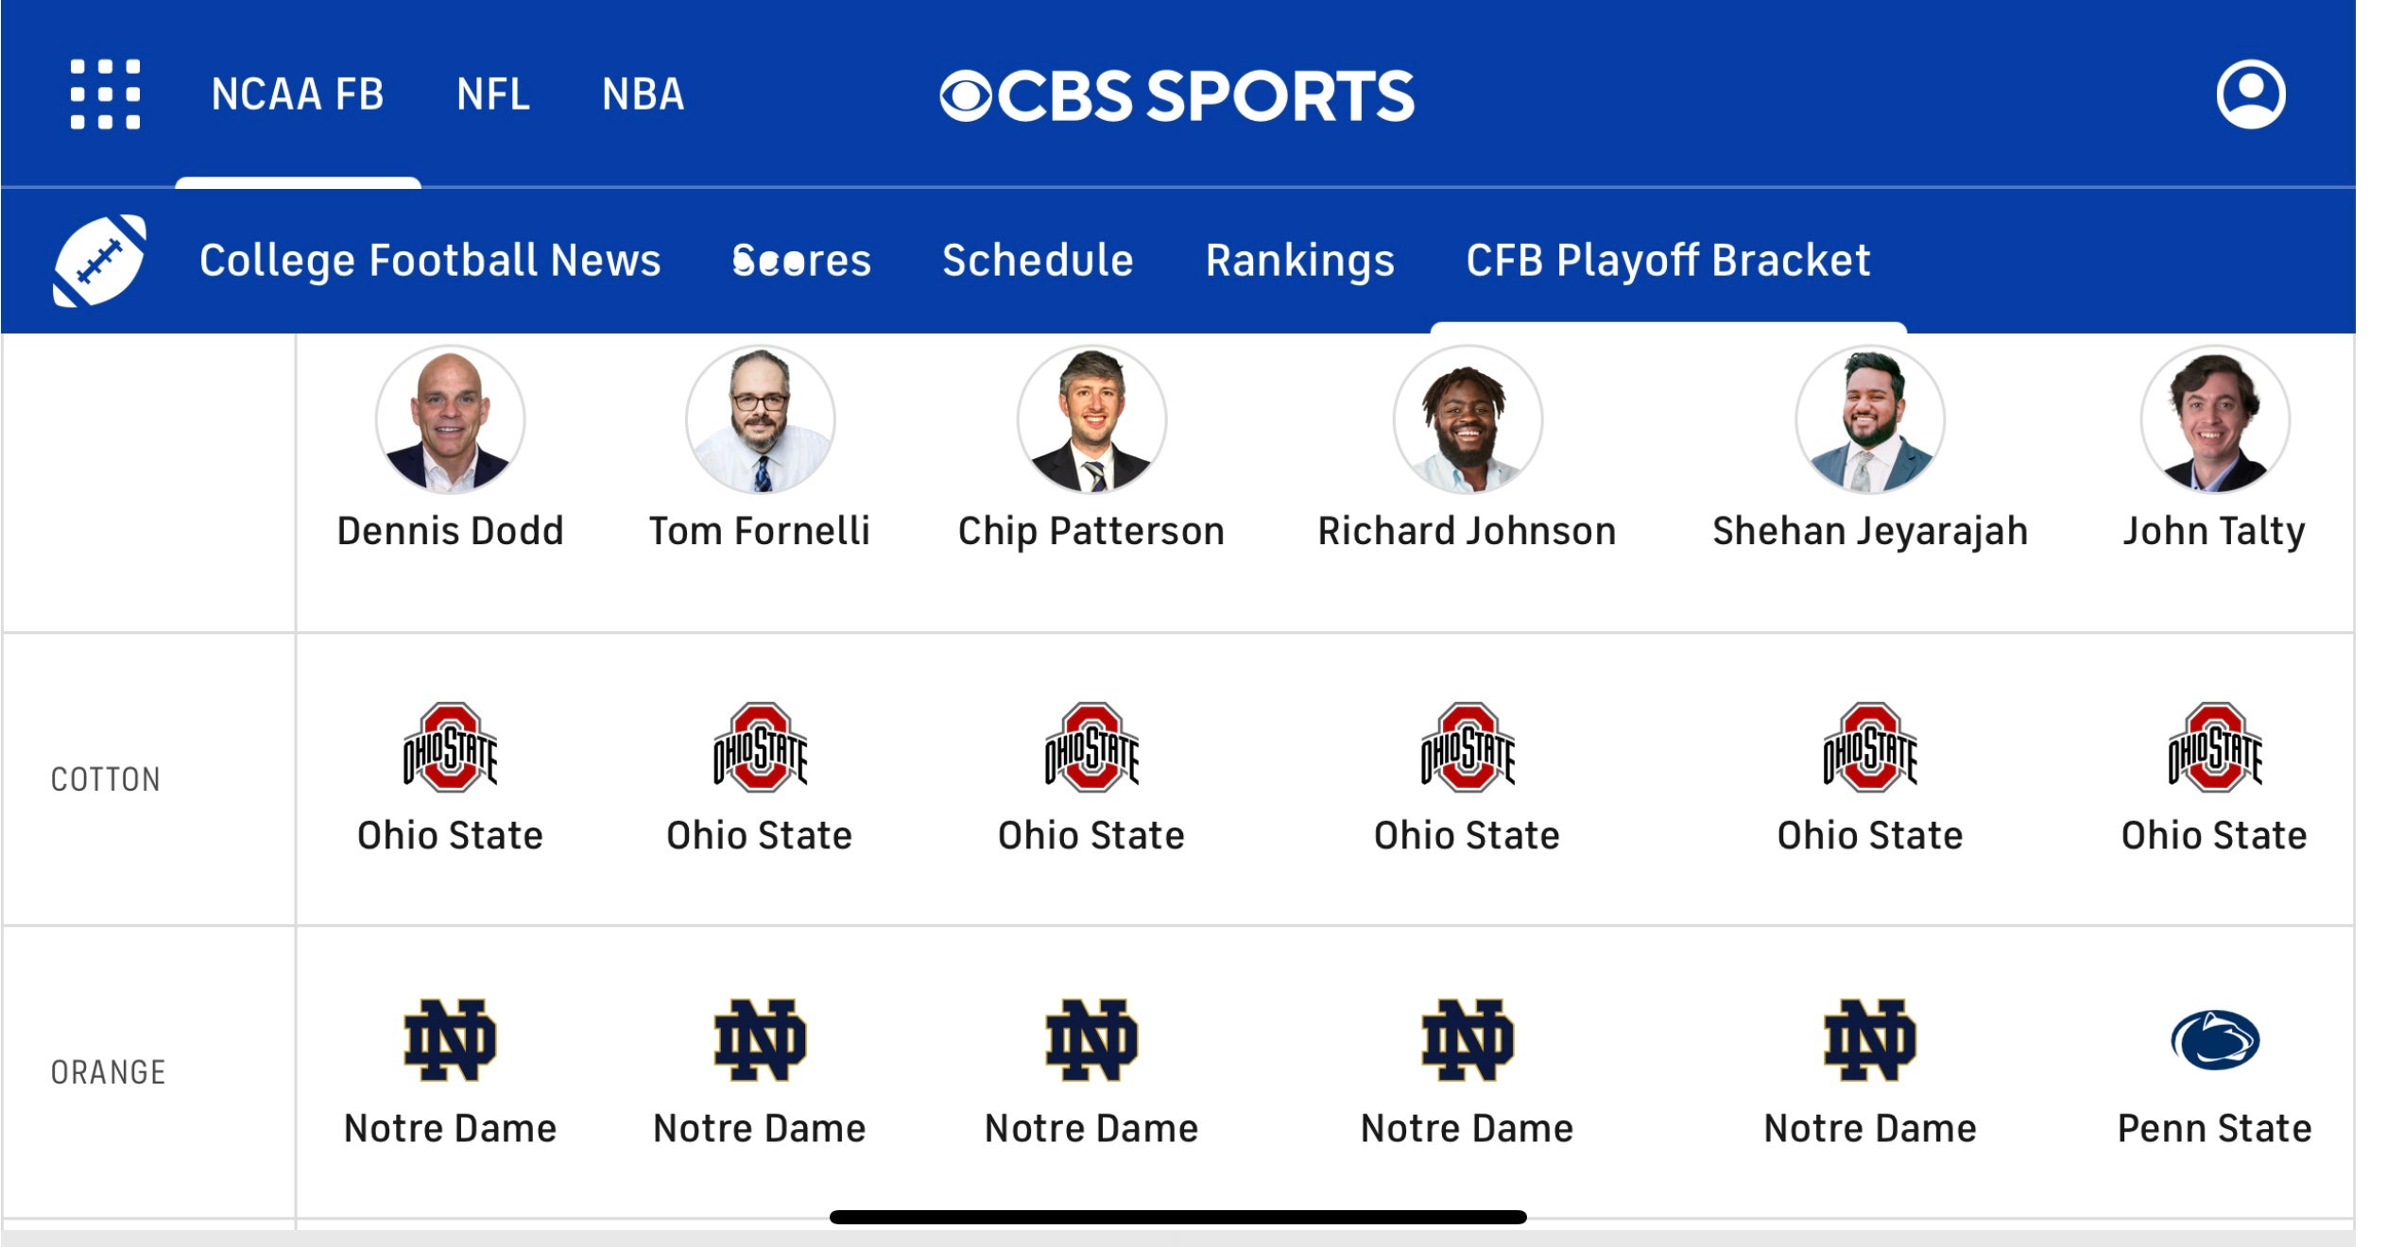View the Rankings page
The width and height of the screenshot is (2387, 1247).
pos(1299,261)
